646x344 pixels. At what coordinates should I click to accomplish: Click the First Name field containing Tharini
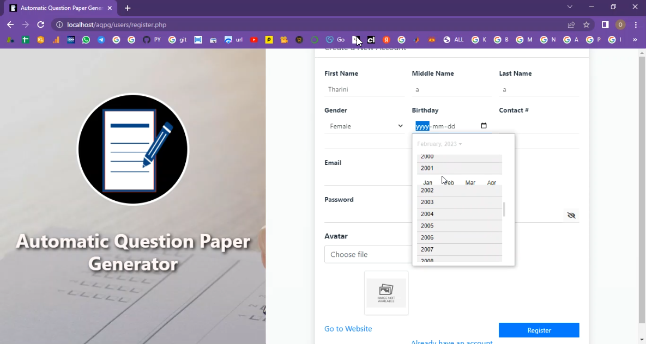[365, 89]
